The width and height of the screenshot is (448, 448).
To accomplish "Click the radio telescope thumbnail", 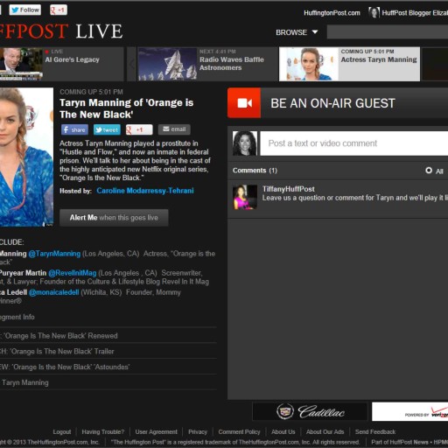I will (x=167, y=64).
